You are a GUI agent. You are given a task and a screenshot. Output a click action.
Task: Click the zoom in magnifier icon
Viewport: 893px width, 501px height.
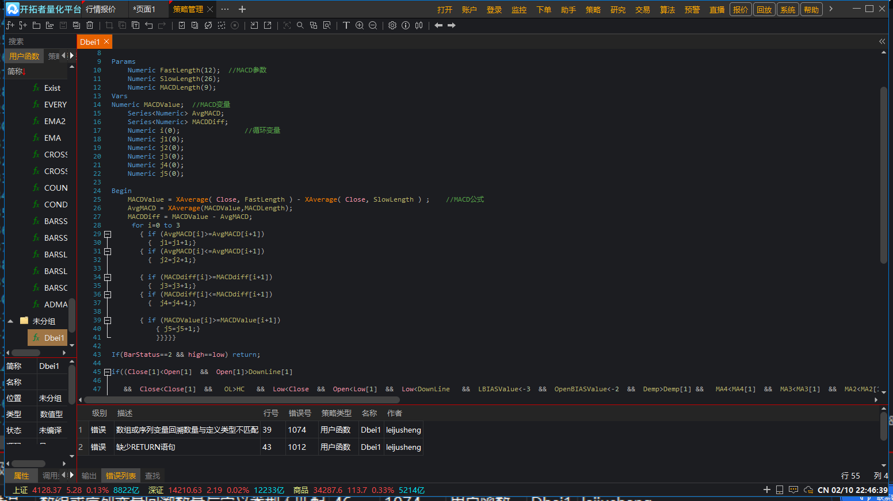click(360, 25)
